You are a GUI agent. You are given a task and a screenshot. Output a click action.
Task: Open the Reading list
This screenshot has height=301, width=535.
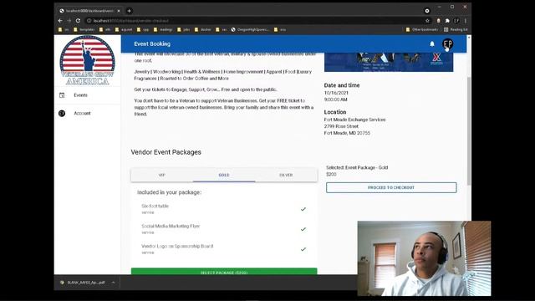click(456, 30)
